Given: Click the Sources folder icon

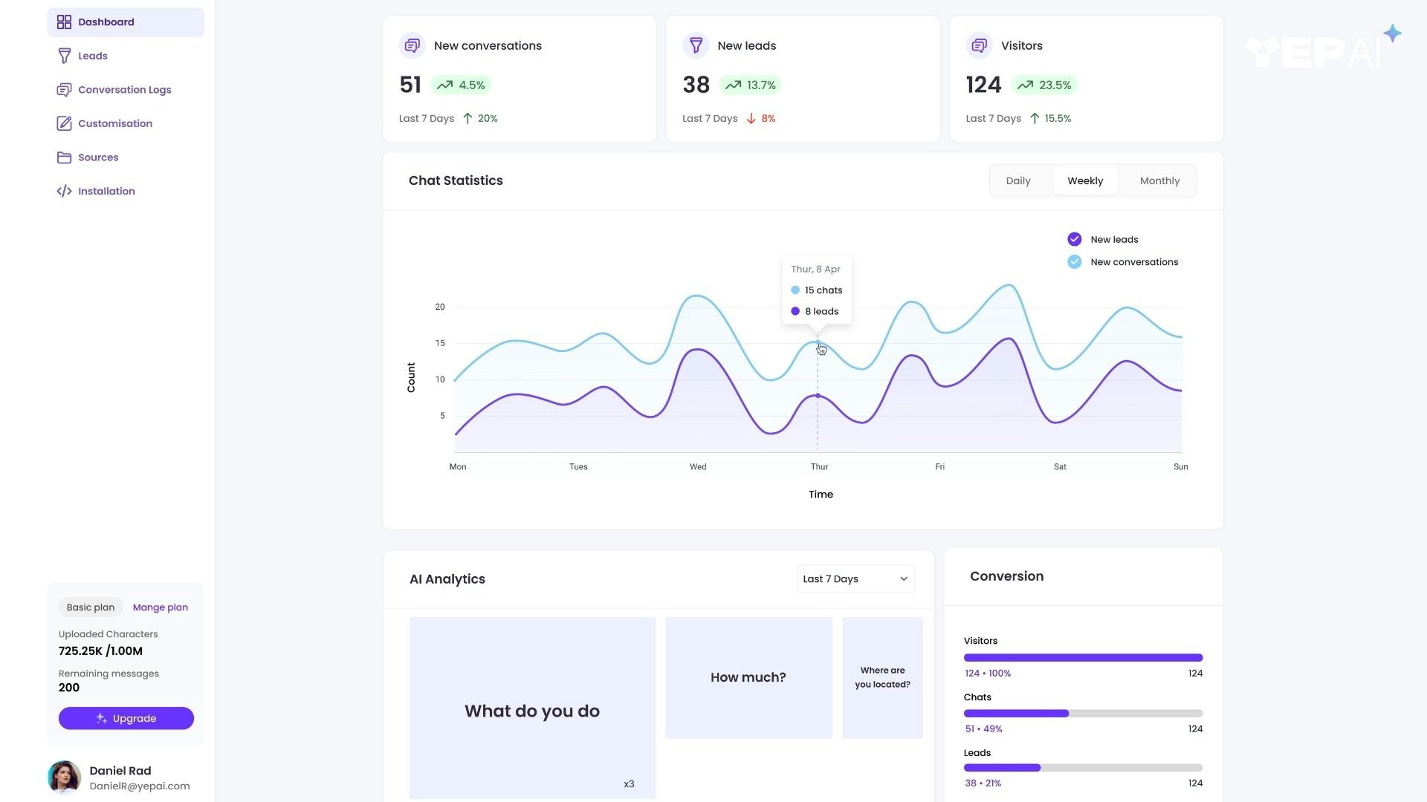Looking at the screenshot, I should pyautogui.click(x=64, y=157).
